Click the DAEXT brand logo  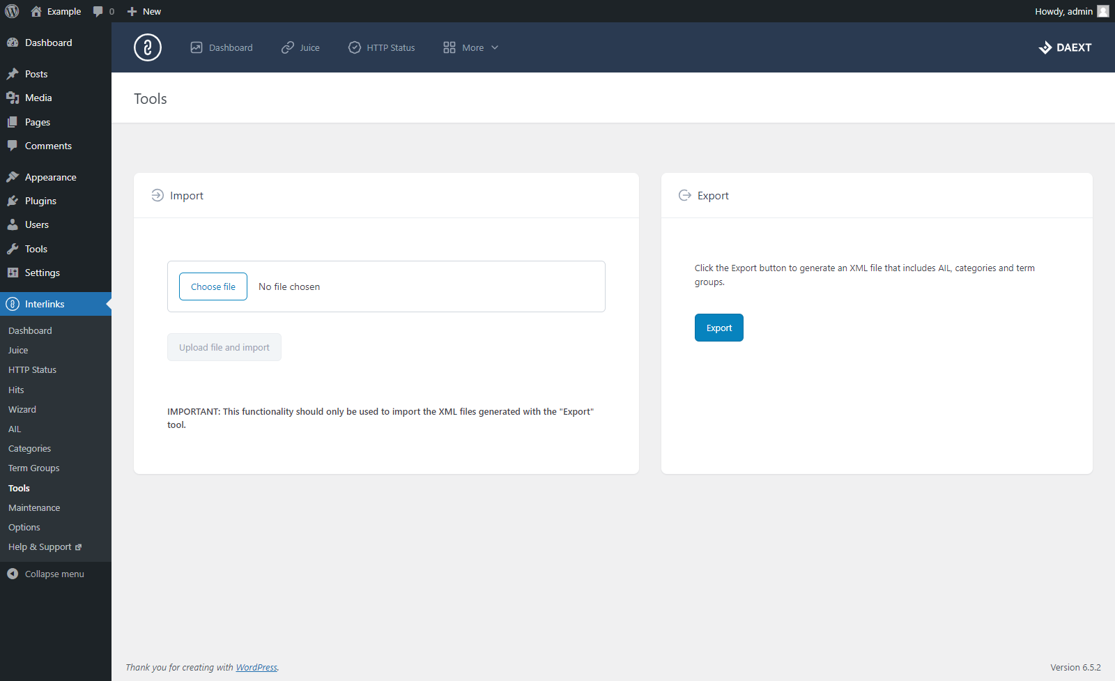coord(1065,47)
